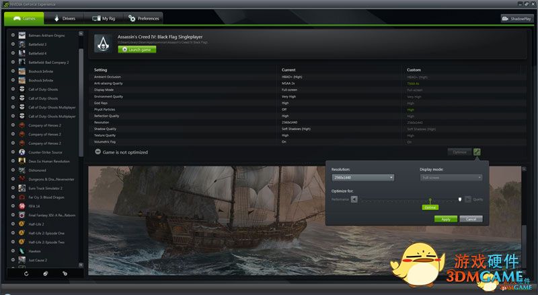The image size is (538, 295).
Task: Select the Dishonored game icon
Action: [22, 170]
